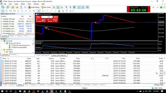Select Volatility 75 Index in Market Watch
Image resolution: width=166 pixels, height=93 pixels.
[x=16, y=24]
